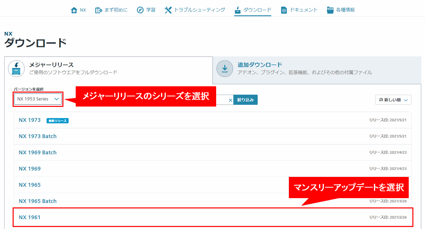The height and width of the screenshot is (229, 425).
Task: Click the release date of NX 1973 Batch
Action: click(388, 136)
